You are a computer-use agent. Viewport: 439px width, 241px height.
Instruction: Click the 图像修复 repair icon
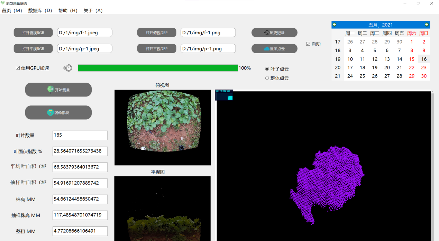51,112
